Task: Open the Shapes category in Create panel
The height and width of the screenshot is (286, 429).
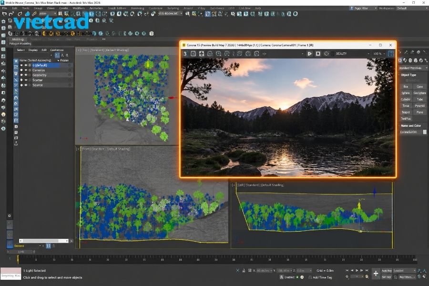Action: click(406, 60)
